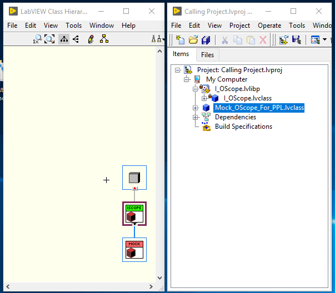Open View menu in Calling Project window

point(214,26)
